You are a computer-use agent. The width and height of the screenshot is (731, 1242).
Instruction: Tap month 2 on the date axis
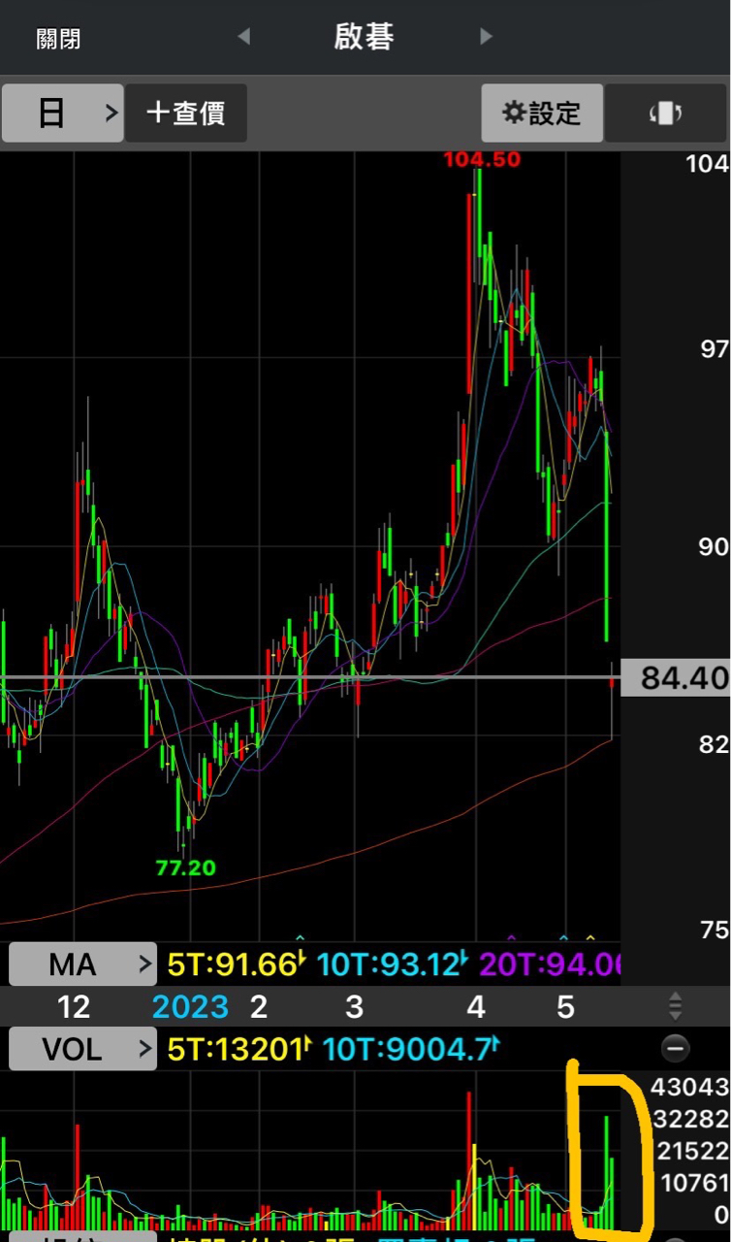coord(258,1006)
